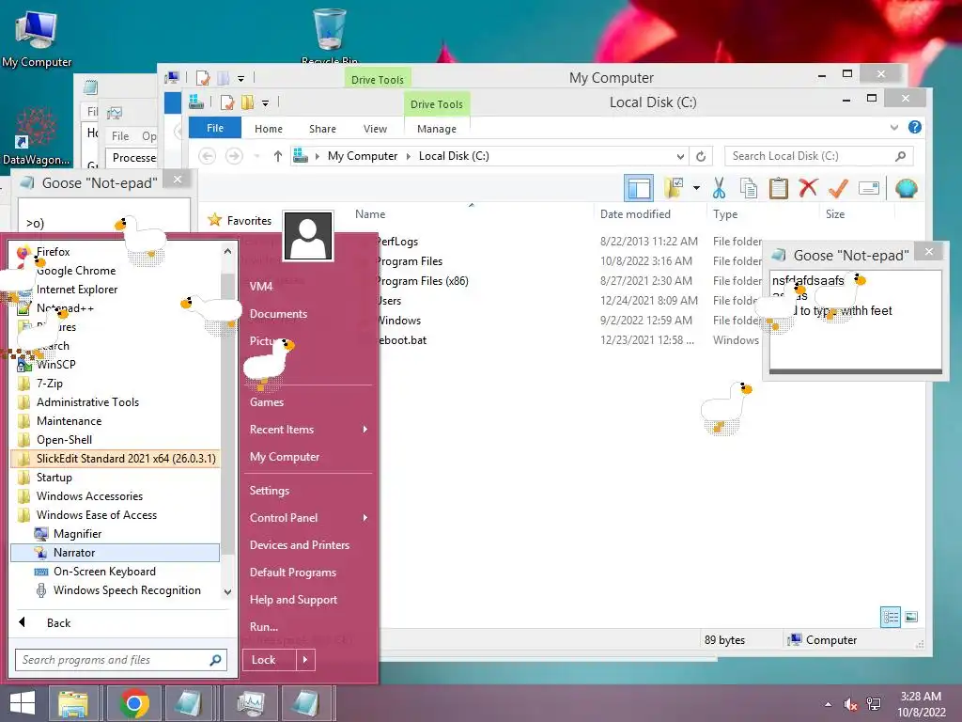
Task: Open My Computer from Start menu
Action: (x=284, y=457)
